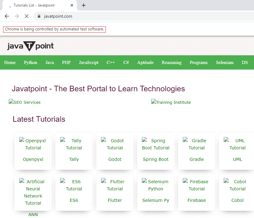This screenshot has width=254, height=218.
Task: Open Selenium from the navigation bar
Action: (225, 62)
